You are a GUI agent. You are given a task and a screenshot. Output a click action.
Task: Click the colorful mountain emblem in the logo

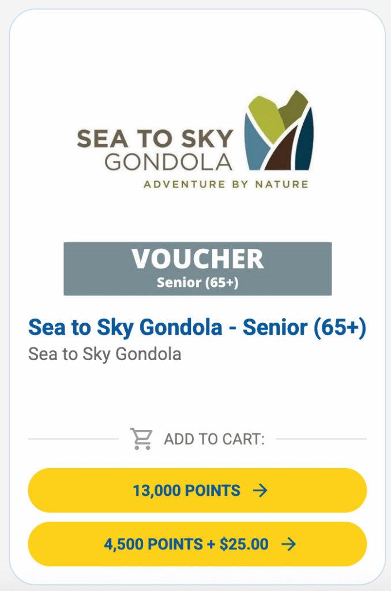click(x=279, y=132)
